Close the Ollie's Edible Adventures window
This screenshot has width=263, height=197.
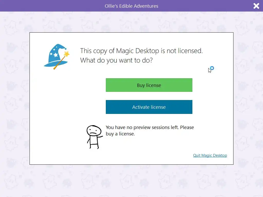click(x=256, y=6)
